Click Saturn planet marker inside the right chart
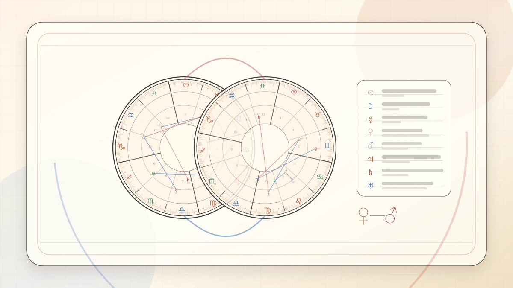This screenshot has height=288, width=513. coord(259,117)
